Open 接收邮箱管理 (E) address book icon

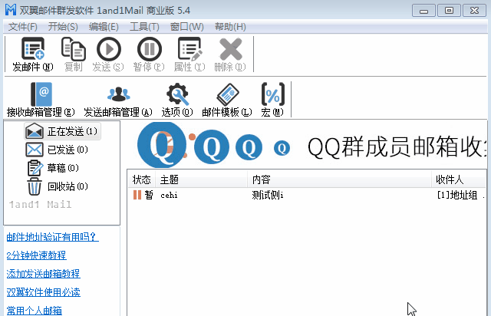pos(41,94)
